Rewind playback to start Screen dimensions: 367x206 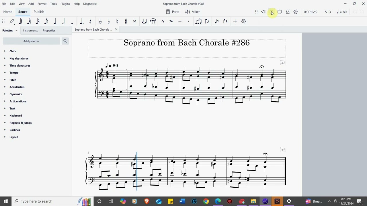pos(263,12)
